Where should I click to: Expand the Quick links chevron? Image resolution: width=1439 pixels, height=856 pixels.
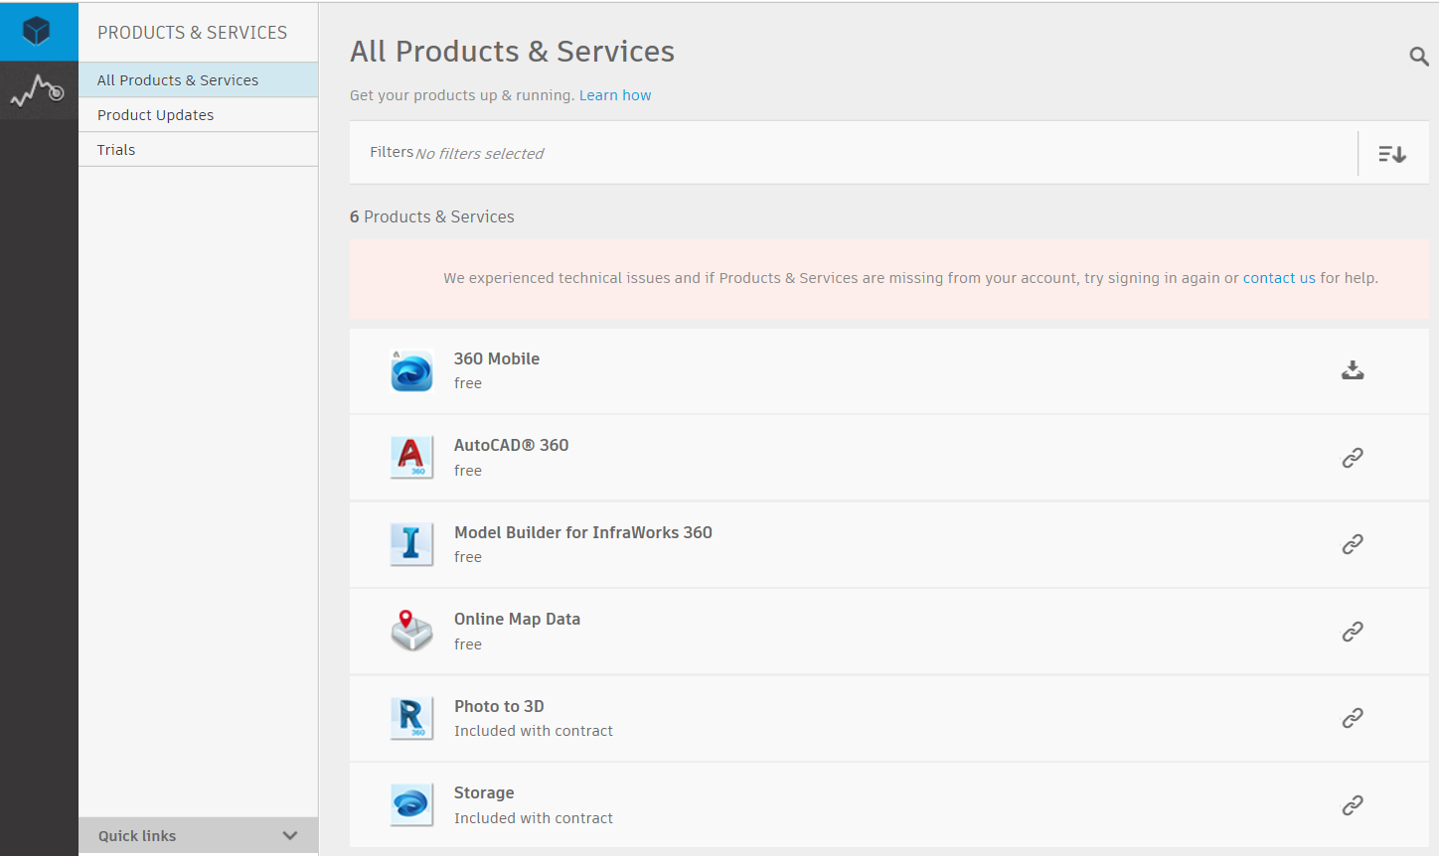(290, 836)
